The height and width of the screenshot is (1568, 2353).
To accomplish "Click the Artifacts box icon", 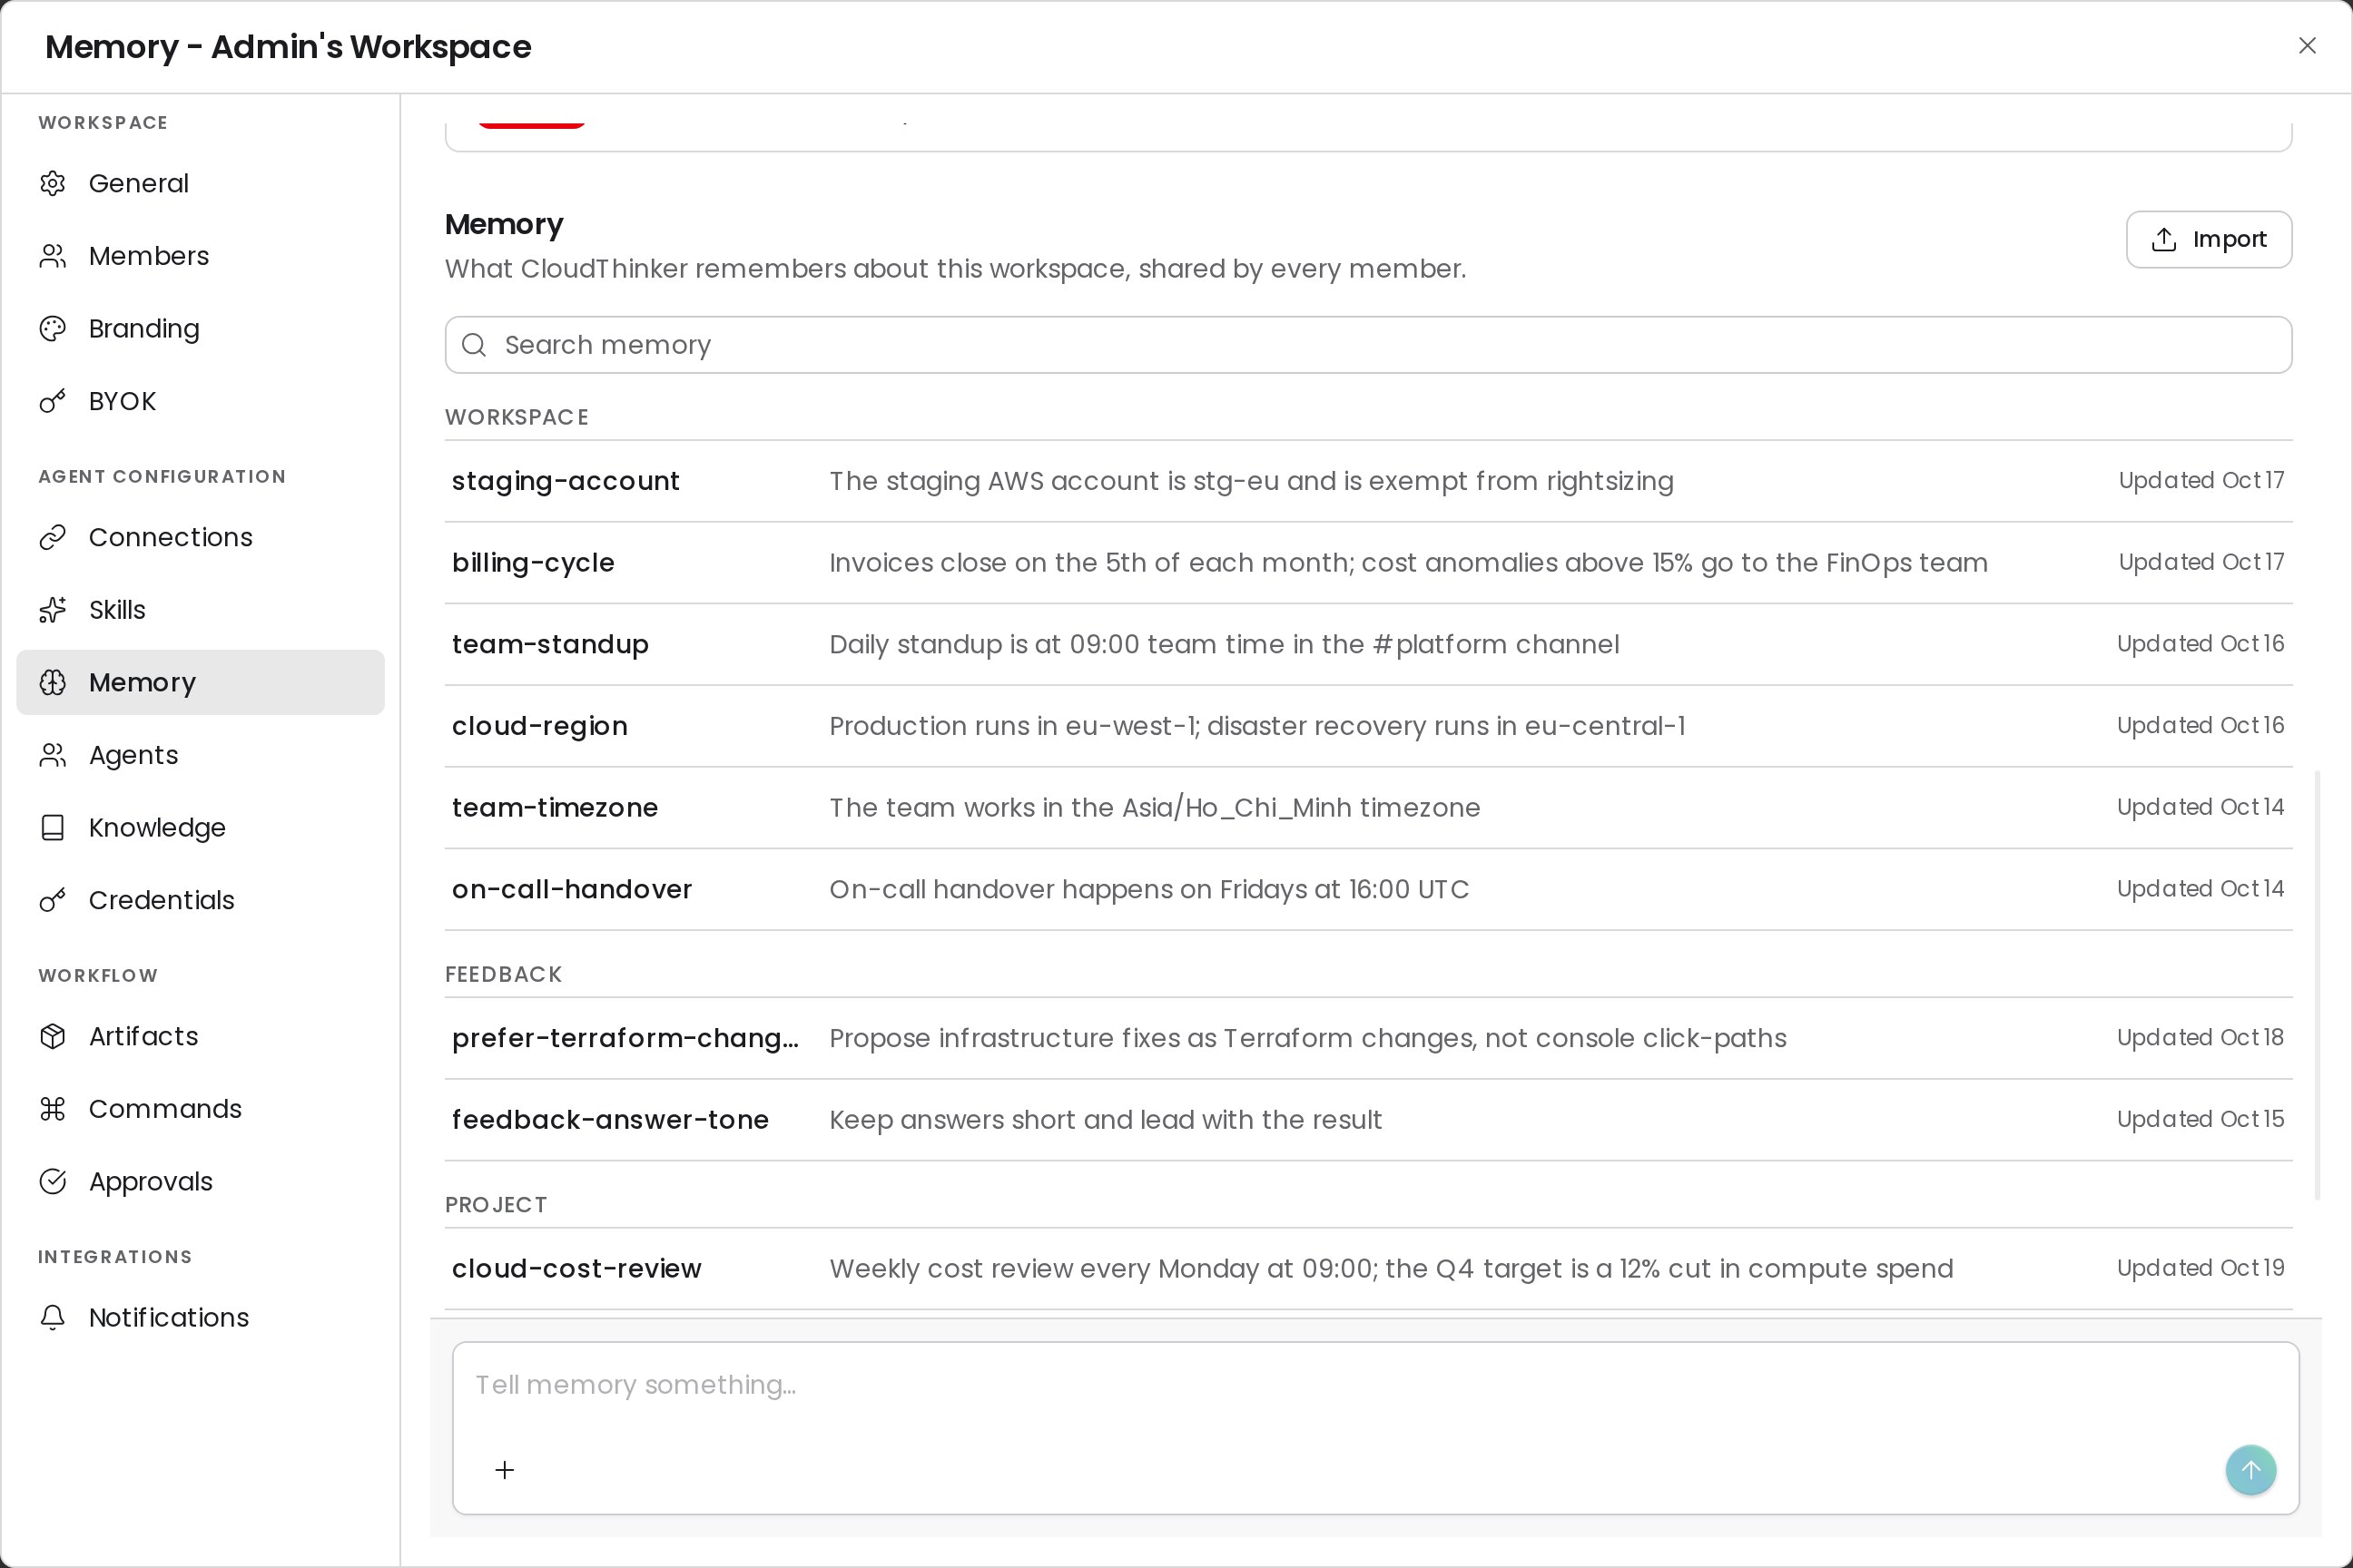I will point(53,1036).
